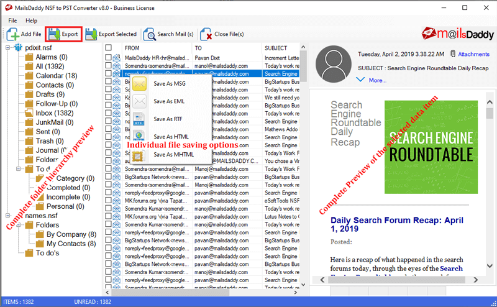Click the My Contacts folder icon
The height and width of the screenshot is (307, 497).
pyautogui.click(x=40, y=244)
